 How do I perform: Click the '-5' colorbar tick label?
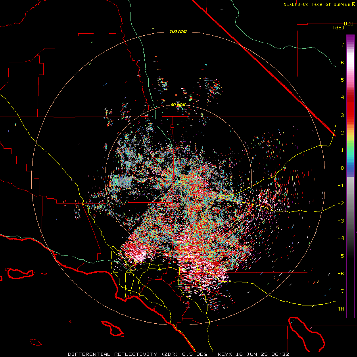coord(341,256)
